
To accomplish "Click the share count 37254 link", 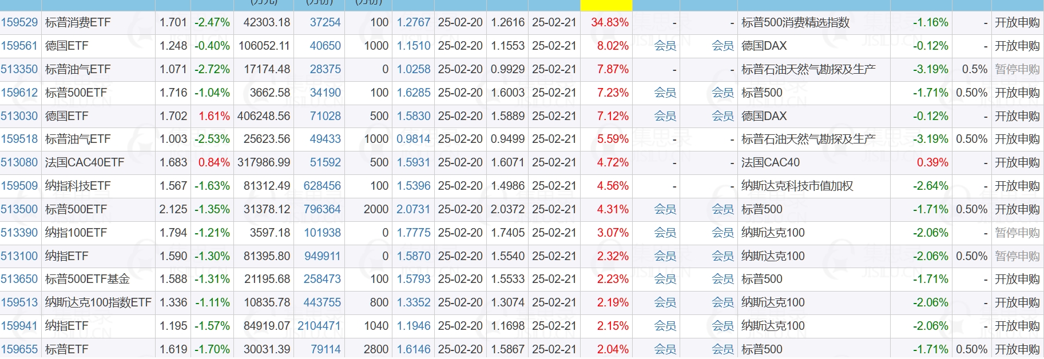I will point(325,23).
